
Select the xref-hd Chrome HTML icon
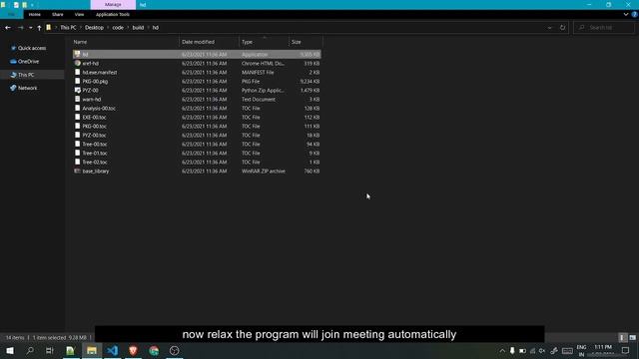coord(78,63)
